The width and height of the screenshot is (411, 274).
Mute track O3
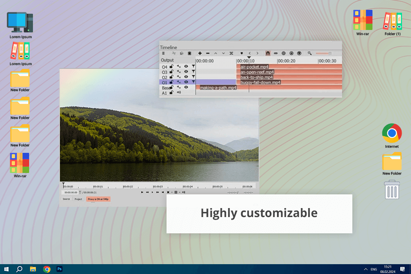(x=179, y=71)
